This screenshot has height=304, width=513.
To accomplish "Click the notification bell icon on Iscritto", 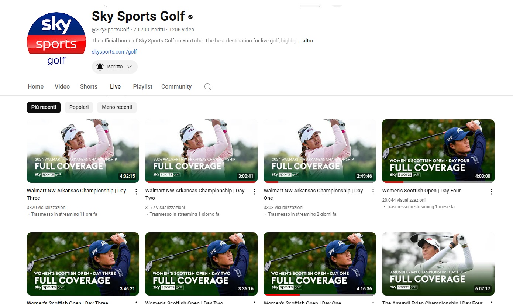I will click(x=100, y=67).
